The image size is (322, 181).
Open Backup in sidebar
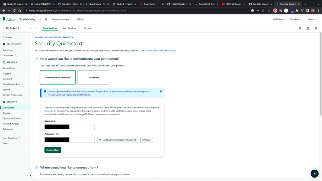(x=7, y=113)
